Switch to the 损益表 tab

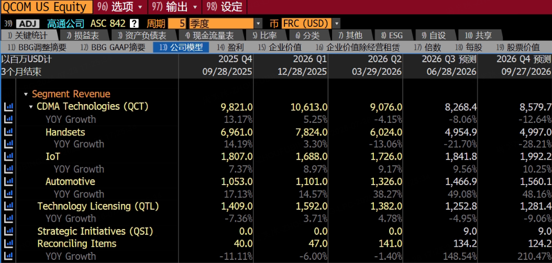(83, 35)
